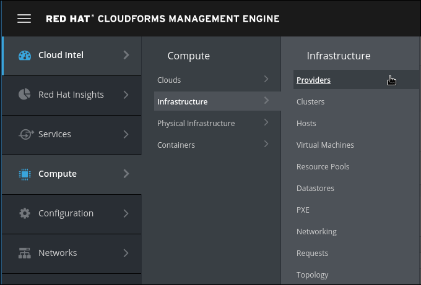This screenshot has height=285, width=421.
Task: Open Datastores
Action: pyautogui.click(x=315, y=188)
